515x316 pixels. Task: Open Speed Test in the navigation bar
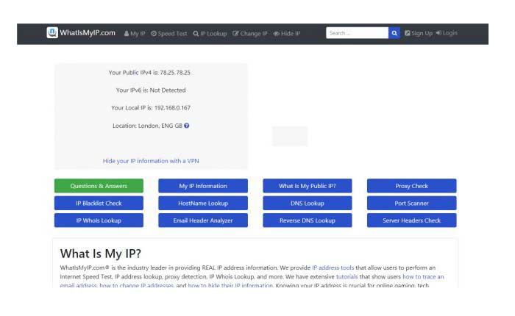click(168, 34)
